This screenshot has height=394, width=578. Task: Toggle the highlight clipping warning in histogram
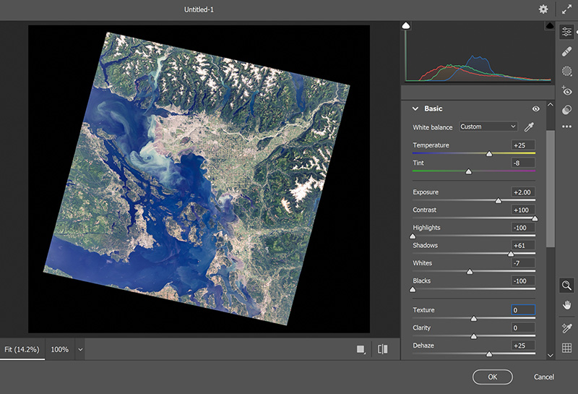pos(550,26)
